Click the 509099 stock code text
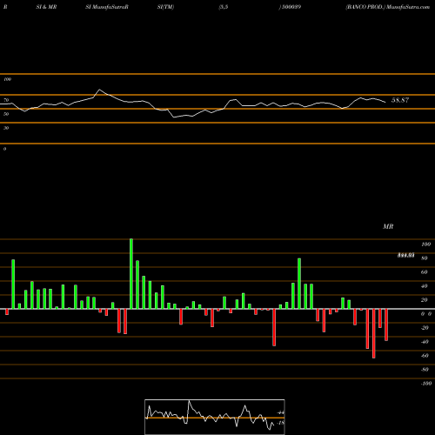The image size is (435, 435). click(x=291, y=7)
